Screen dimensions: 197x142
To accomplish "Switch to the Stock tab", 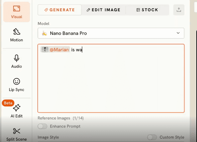I will tap(147, 10).
